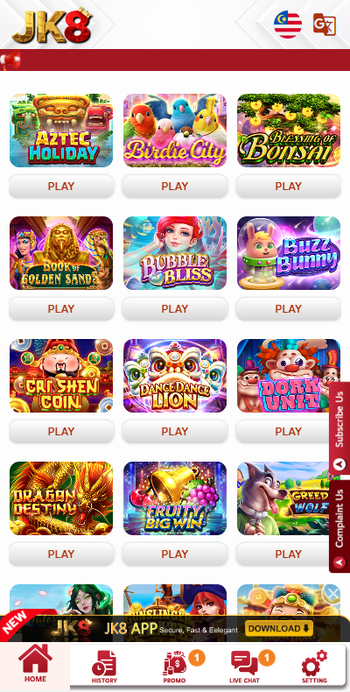
Task: Open the Buzz Bunny game thumbnail
Action: click(289, 253)
